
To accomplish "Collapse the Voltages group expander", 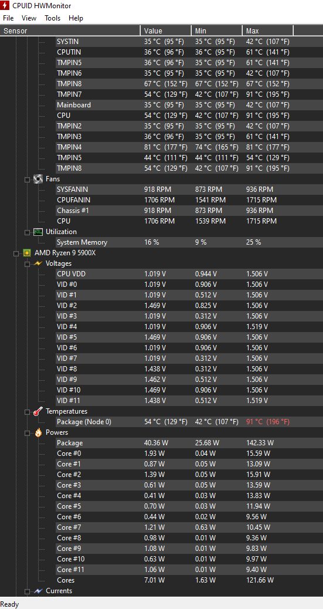I will pyautogui.click(x=27, y=264).
